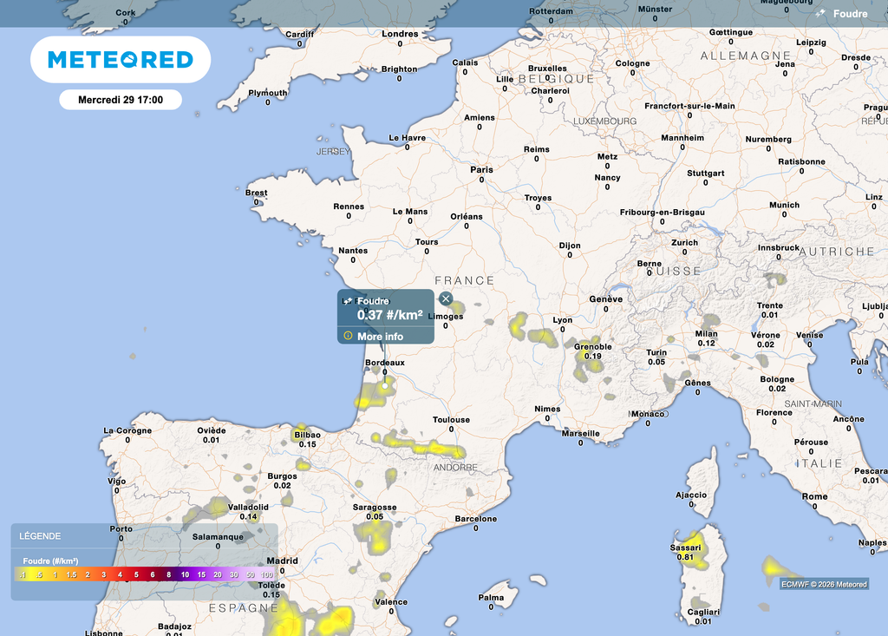Click the ECMWF Meteored attribution label
The width and height of the screenshot is (888, 636).
[x=823, y=584]
